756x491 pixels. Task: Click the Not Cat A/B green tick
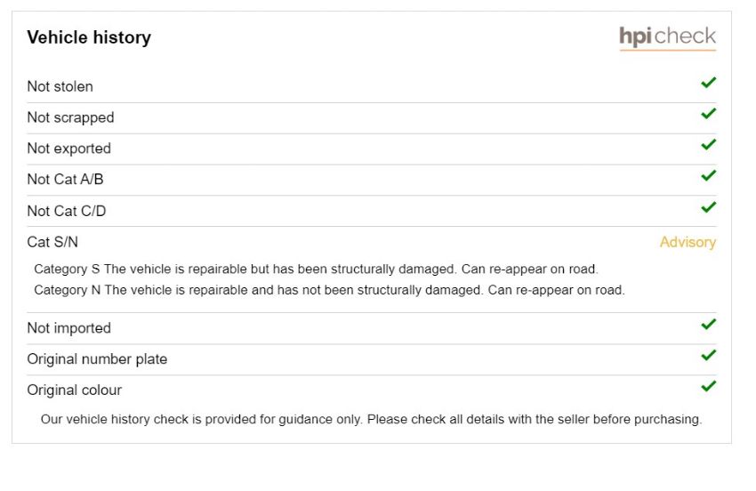[x=708, y=175]
